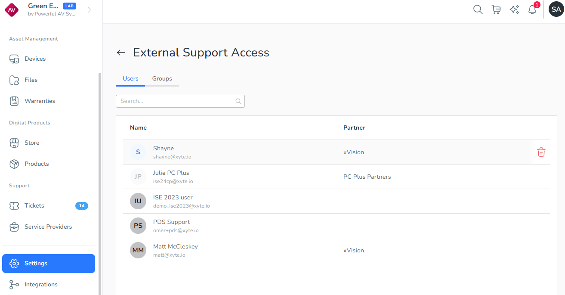The height and width of the screenshot is (295, 565).
Task: Click the Name column header
Action: (x=138, y=128)
